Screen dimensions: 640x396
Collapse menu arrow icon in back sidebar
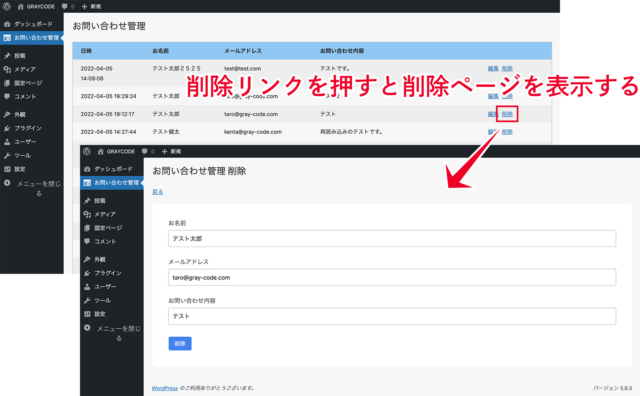pyautogui.click(x=7, y=183)
